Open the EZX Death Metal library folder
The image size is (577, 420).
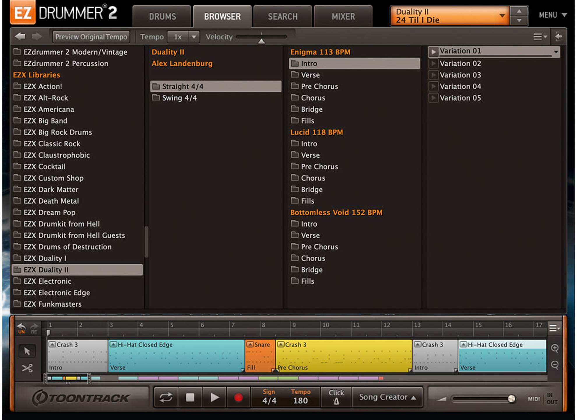click(x=51, y=201)
